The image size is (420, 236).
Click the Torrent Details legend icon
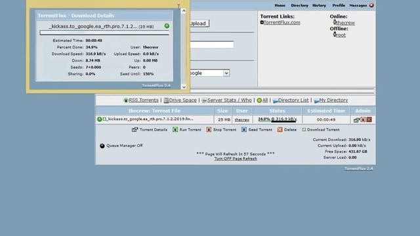pyautogui.click(x=135, y=130)
